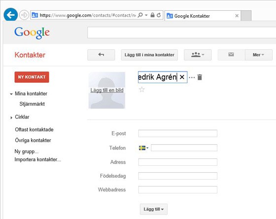
Task: Select the Google Kontakter browser tab
Action: [x=203, y=16]
